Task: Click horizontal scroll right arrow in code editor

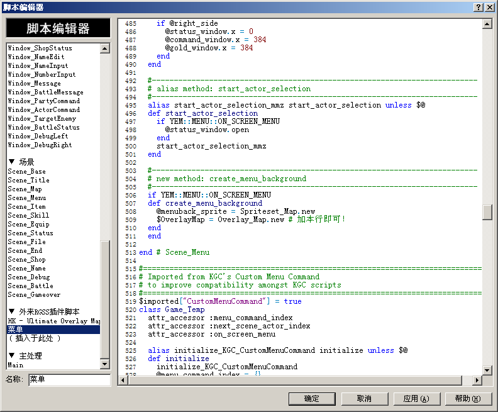Action: coord(477,380)
